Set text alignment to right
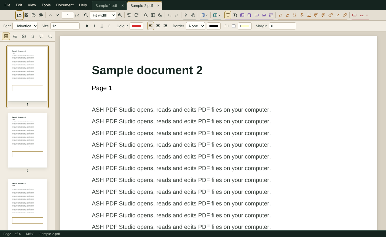The width and height of the screenshot is (386, 237). (165, 26)
